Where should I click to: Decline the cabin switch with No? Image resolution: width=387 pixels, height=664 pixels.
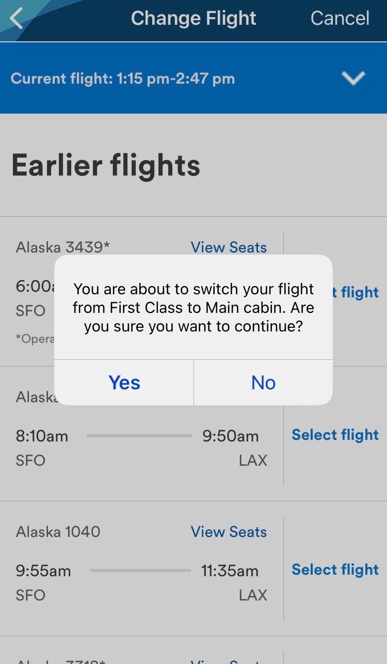263,383
